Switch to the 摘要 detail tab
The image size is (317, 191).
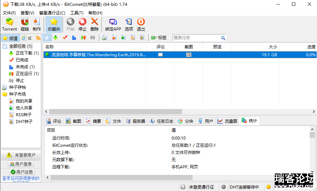(x=94, y=121)
